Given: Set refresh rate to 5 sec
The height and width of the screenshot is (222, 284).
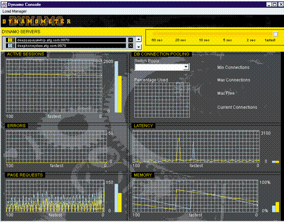Looking at the screenshot, I should pyautogui.click(x=227, y=40).
